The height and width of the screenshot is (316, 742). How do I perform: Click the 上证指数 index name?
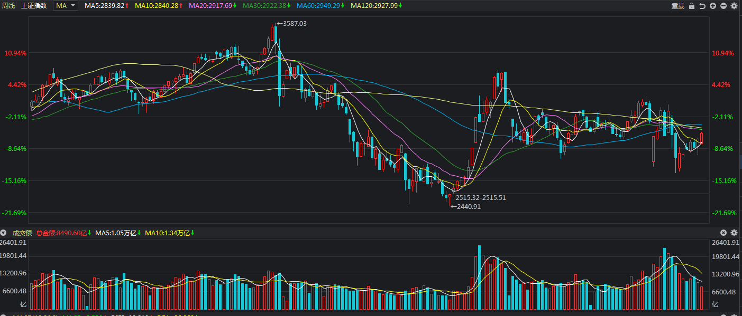point(34,5)
